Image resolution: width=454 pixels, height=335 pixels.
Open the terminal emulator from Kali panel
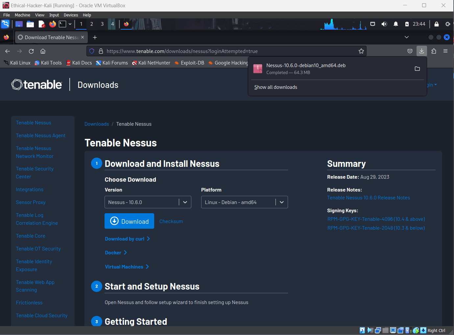pos(62,24)
